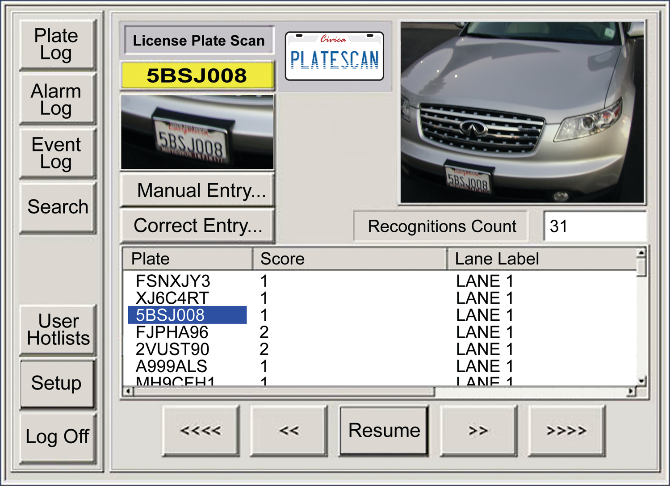
Task: Click the Civica PlateScan logo
Action: (x=334, y=56)
